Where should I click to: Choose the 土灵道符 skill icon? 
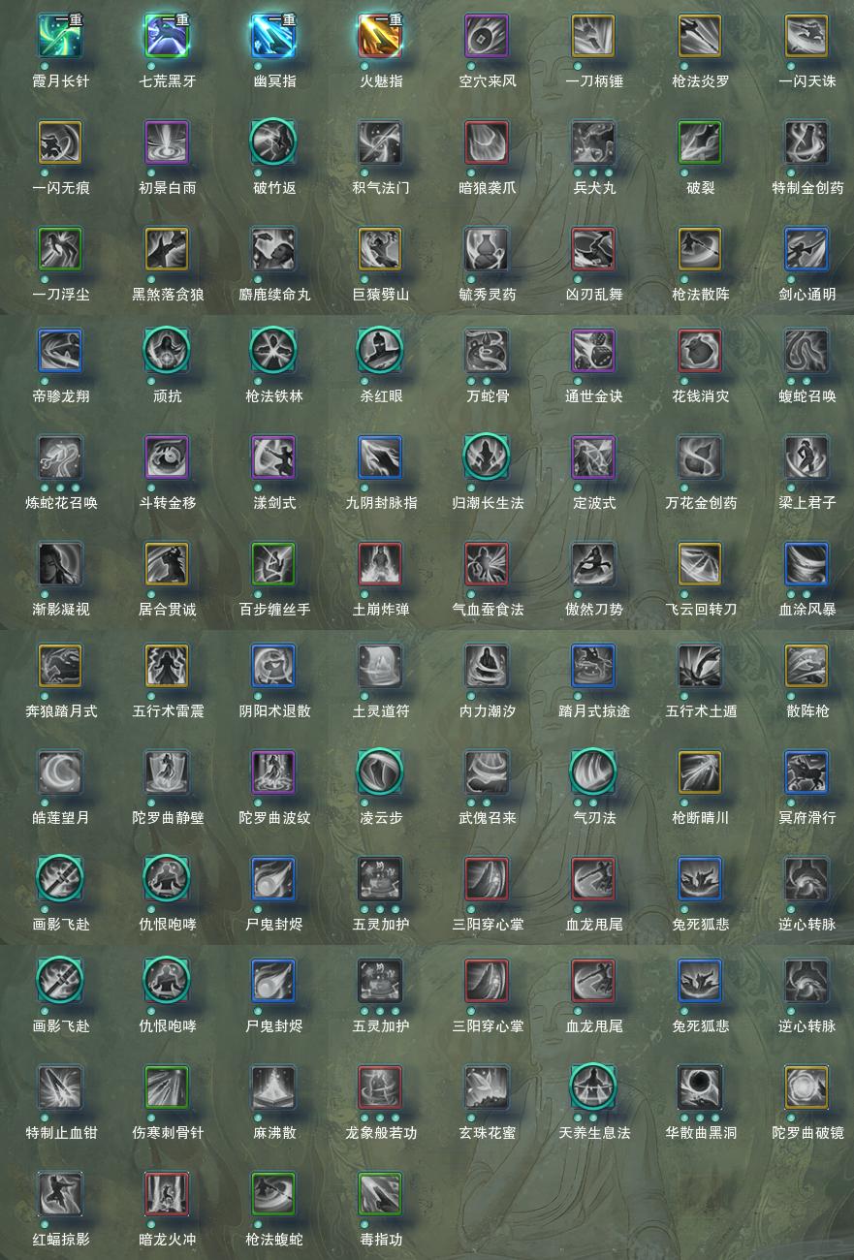(x=380, y=666)
